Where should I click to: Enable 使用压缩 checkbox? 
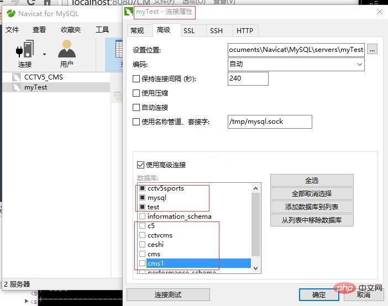click(x=136, y=93)
